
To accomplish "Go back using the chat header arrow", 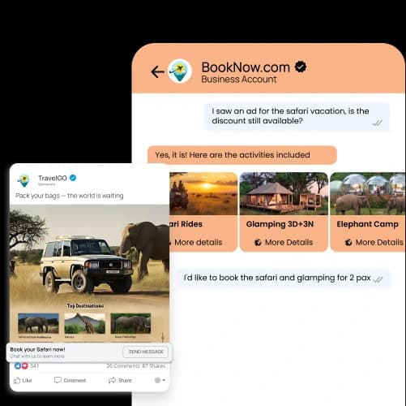I will 157,72.
